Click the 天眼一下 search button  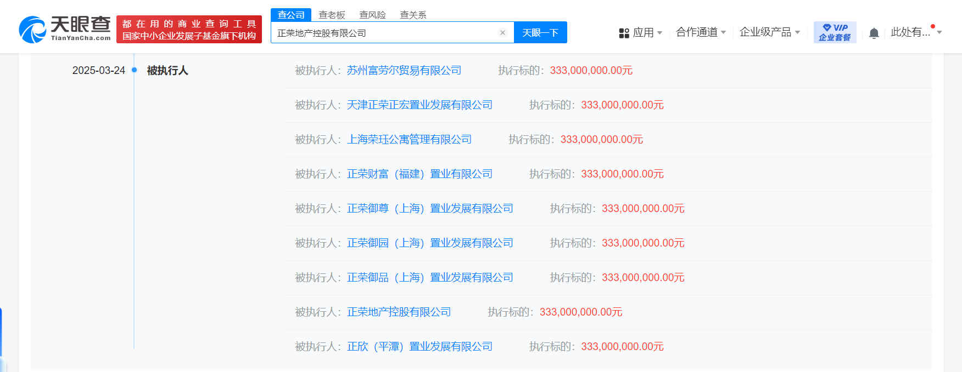[540, 32]
